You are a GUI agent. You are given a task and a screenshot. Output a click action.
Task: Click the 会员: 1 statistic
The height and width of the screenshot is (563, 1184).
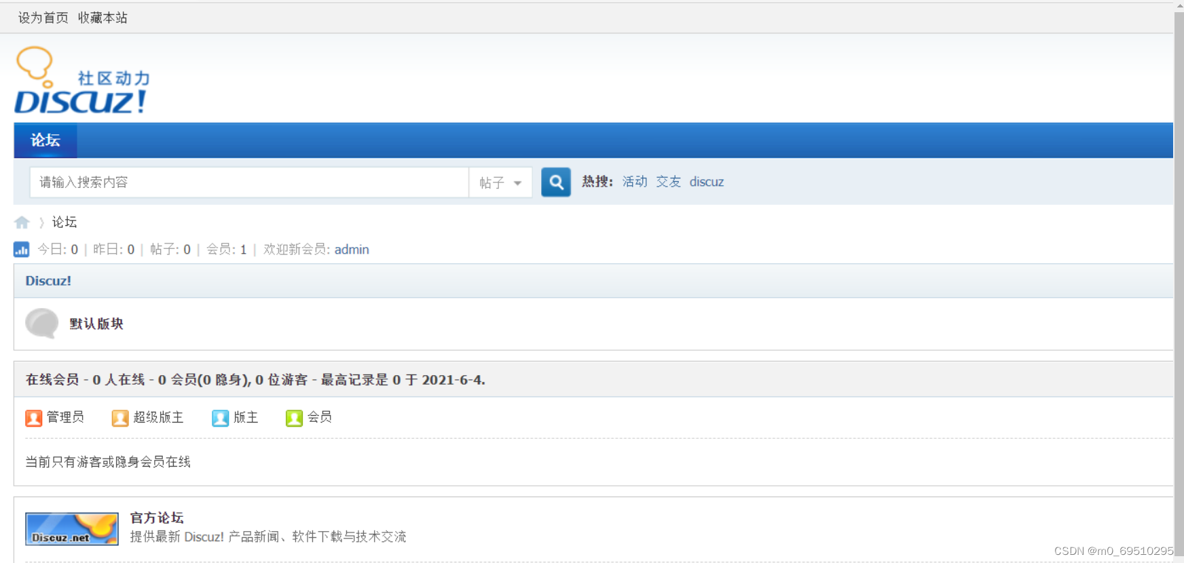(x=227, y=250)
